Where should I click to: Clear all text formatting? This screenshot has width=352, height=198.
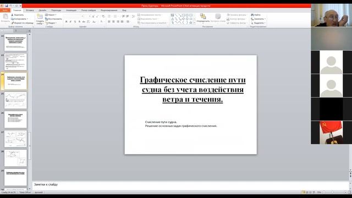tap(103, 16)
